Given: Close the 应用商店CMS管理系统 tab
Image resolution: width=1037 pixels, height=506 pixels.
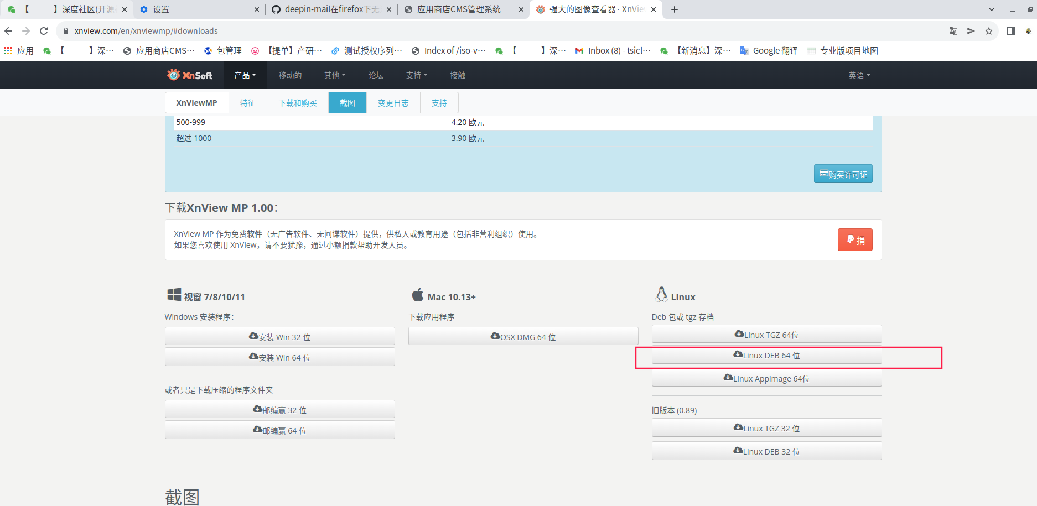Looking at the screenshot, I should pyautogui.click(x=521, y=9).
